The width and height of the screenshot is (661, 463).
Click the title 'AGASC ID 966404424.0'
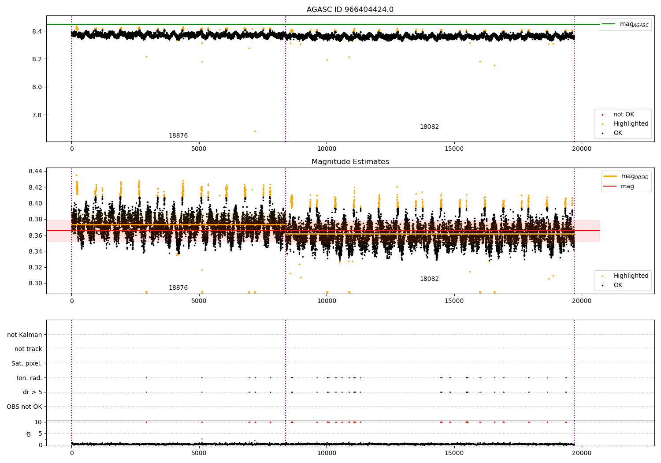click(x=350, y=10)
